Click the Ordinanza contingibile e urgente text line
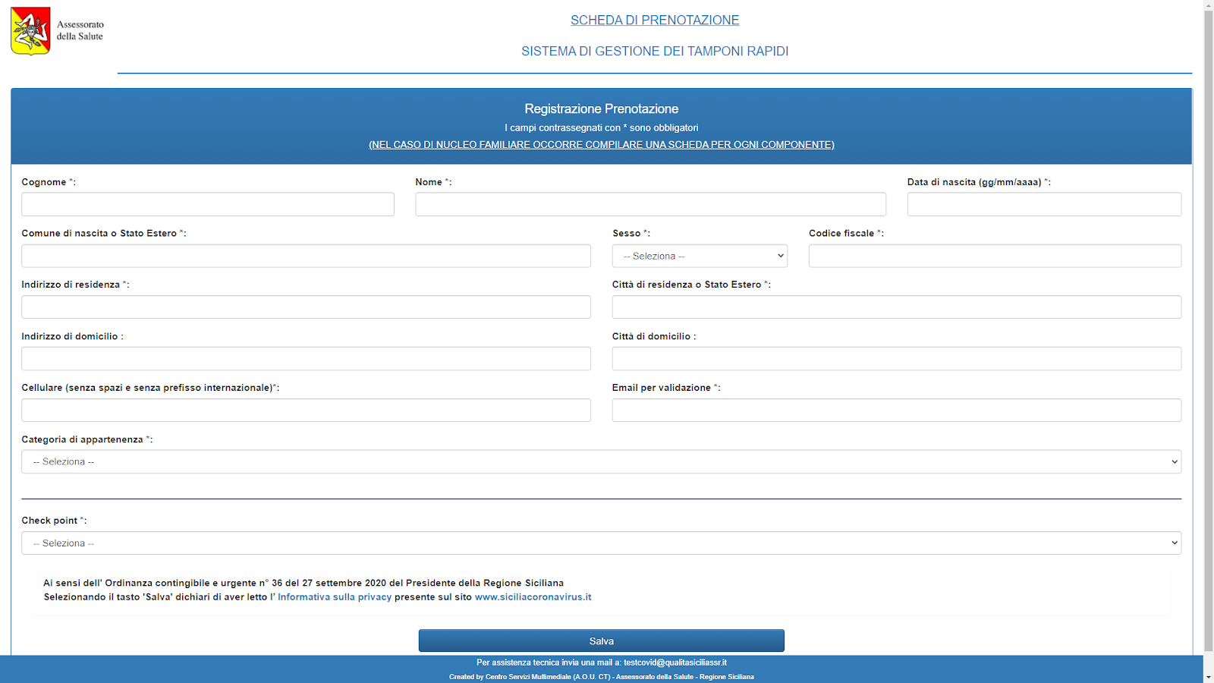Image resolution: width=1214 pixels, height=683 pixels. [303, 584]
